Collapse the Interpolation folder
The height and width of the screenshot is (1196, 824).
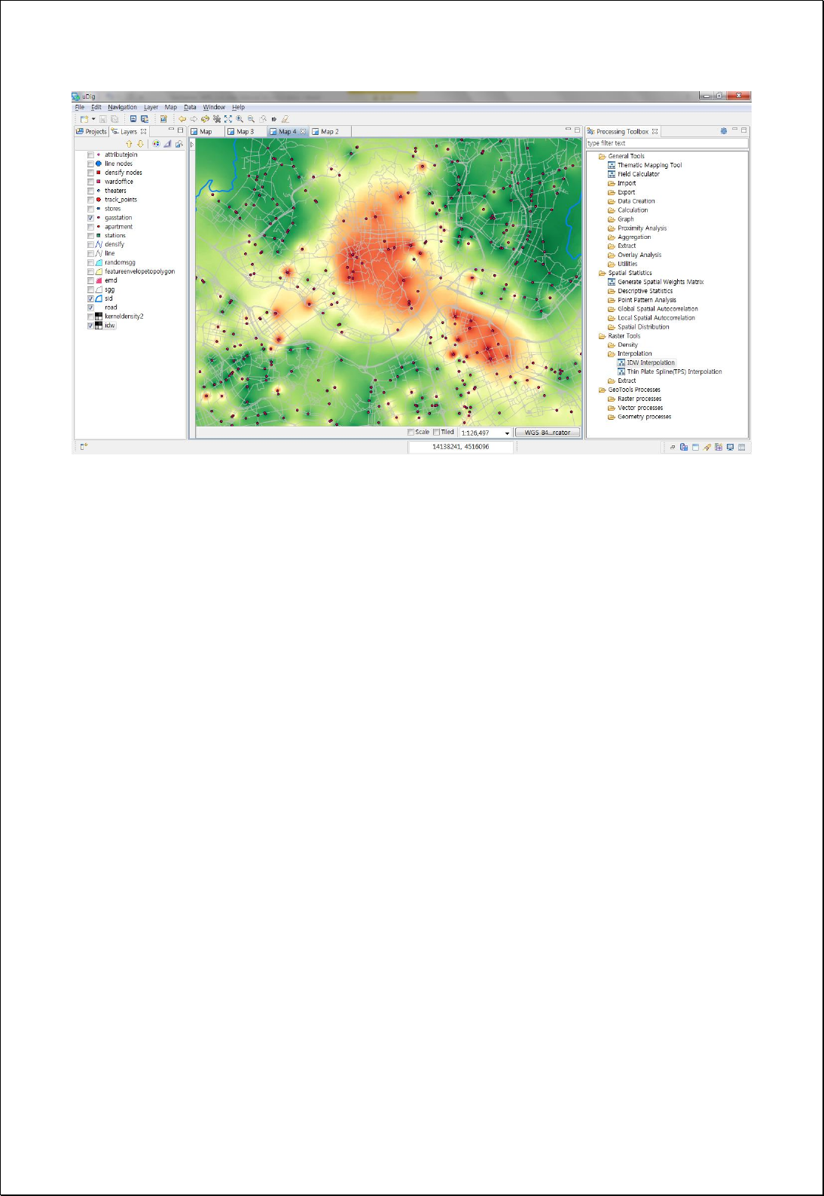tap(612, 353)
